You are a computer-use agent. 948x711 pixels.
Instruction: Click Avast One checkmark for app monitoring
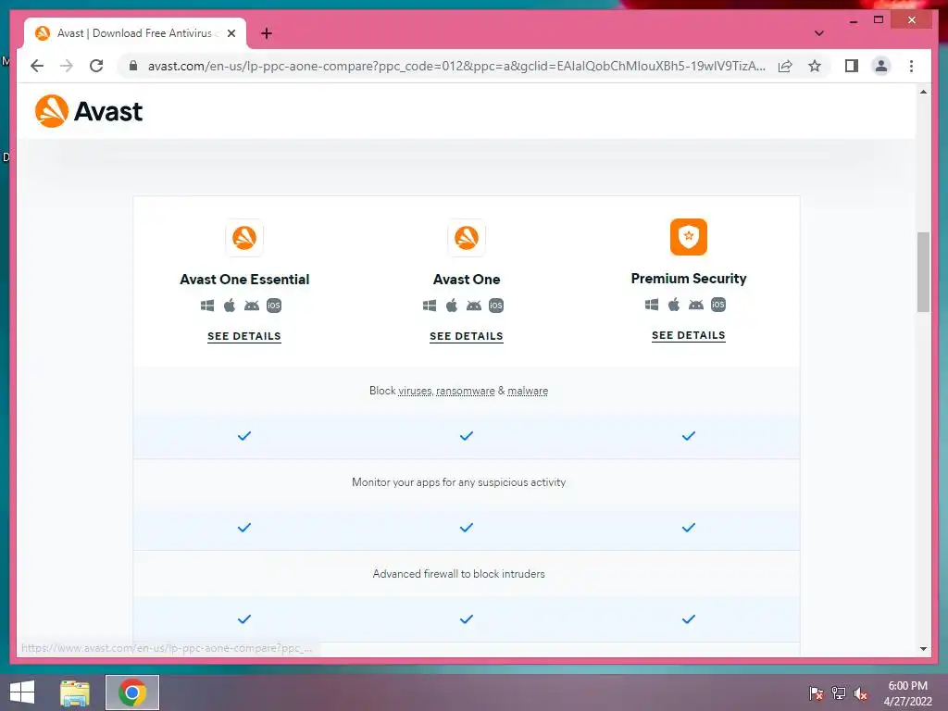point(467,528)
